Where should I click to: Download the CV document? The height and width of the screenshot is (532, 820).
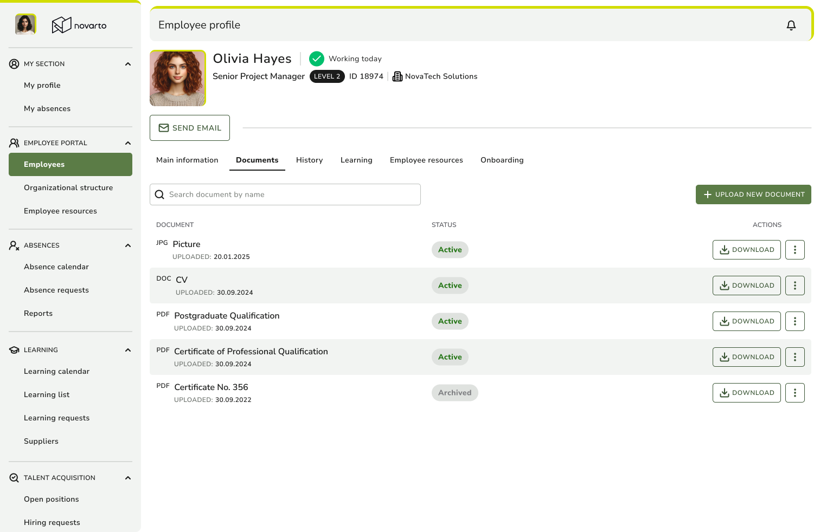[x=747, y=286]
